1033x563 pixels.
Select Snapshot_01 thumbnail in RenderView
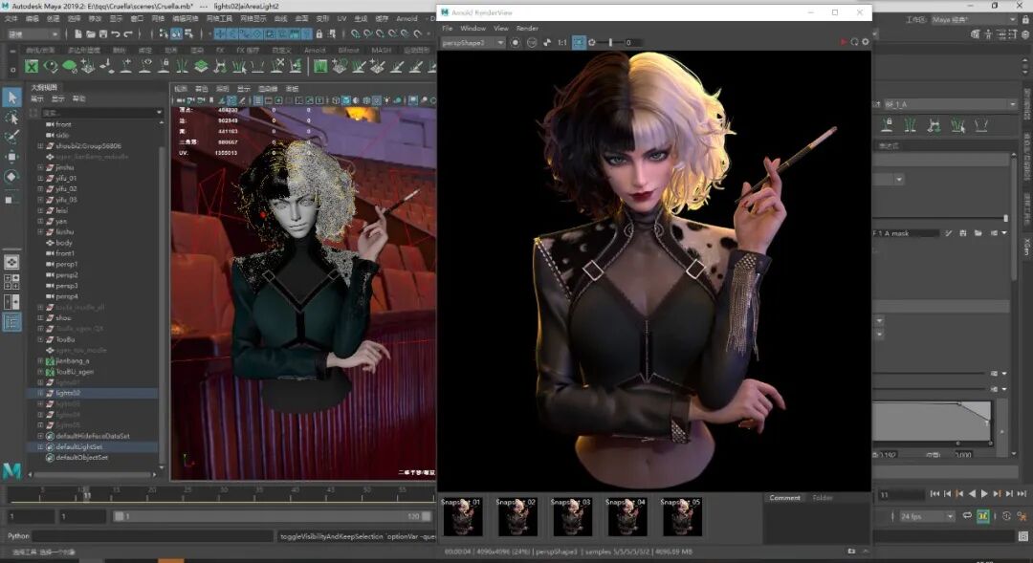(x=463, y=516)
